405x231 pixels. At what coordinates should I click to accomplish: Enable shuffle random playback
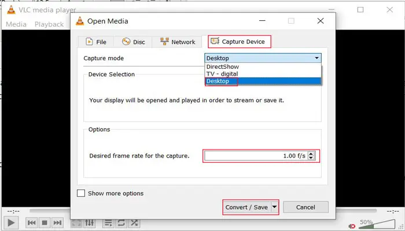[134, 222]
